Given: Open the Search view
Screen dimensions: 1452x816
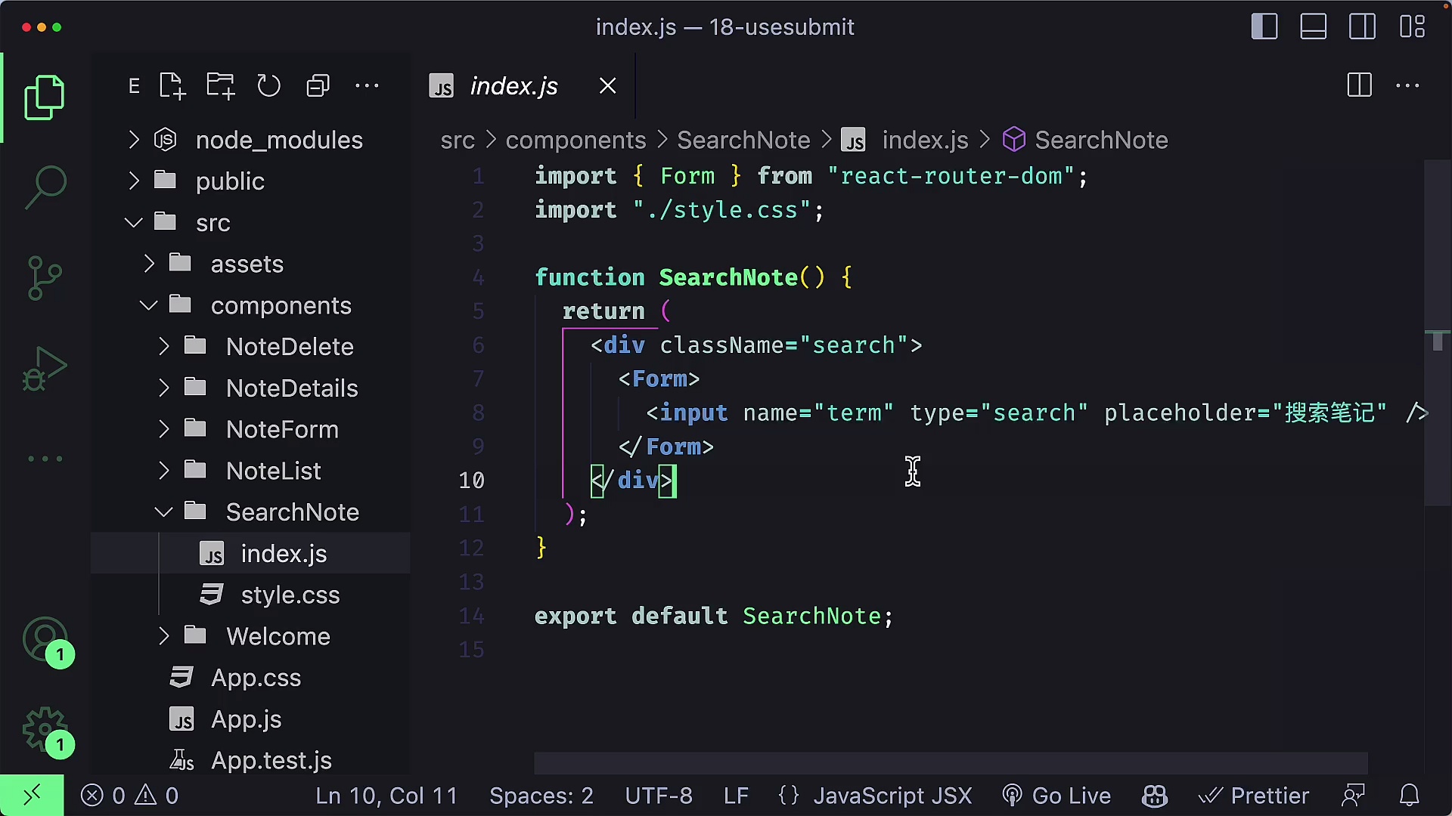Looking at the screenshot, I should pyautogui.click(x=45, y=185).
